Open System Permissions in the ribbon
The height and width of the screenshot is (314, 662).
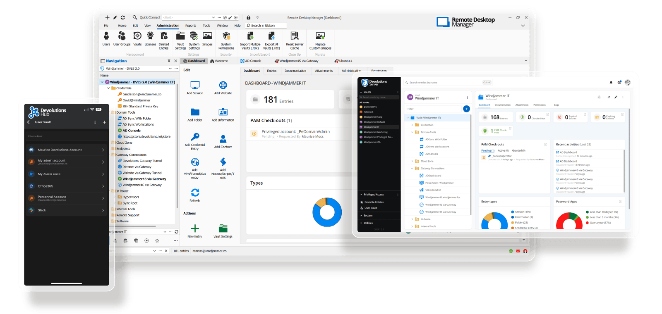click(226, 40)
